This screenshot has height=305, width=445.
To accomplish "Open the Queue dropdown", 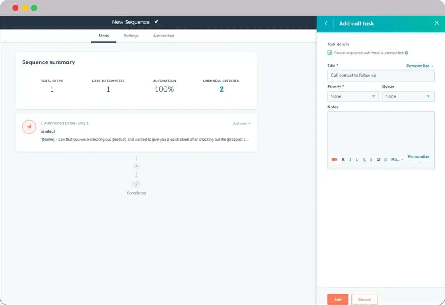I will pyautogui.click(x=408, y=96).
